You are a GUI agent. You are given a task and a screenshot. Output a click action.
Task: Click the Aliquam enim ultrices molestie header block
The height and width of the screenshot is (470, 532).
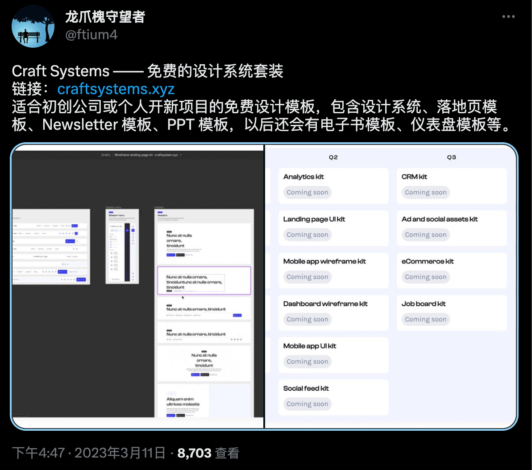tap(204, 400)
